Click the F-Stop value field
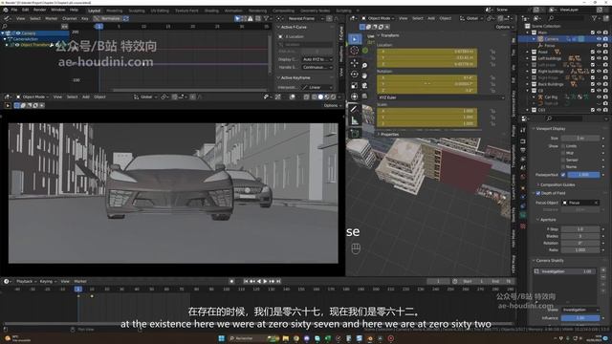 [580, 229]
